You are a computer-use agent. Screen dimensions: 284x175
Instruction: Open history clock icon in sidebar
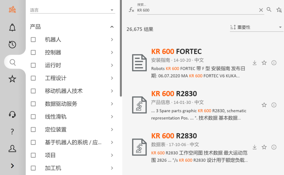[12, 45]
